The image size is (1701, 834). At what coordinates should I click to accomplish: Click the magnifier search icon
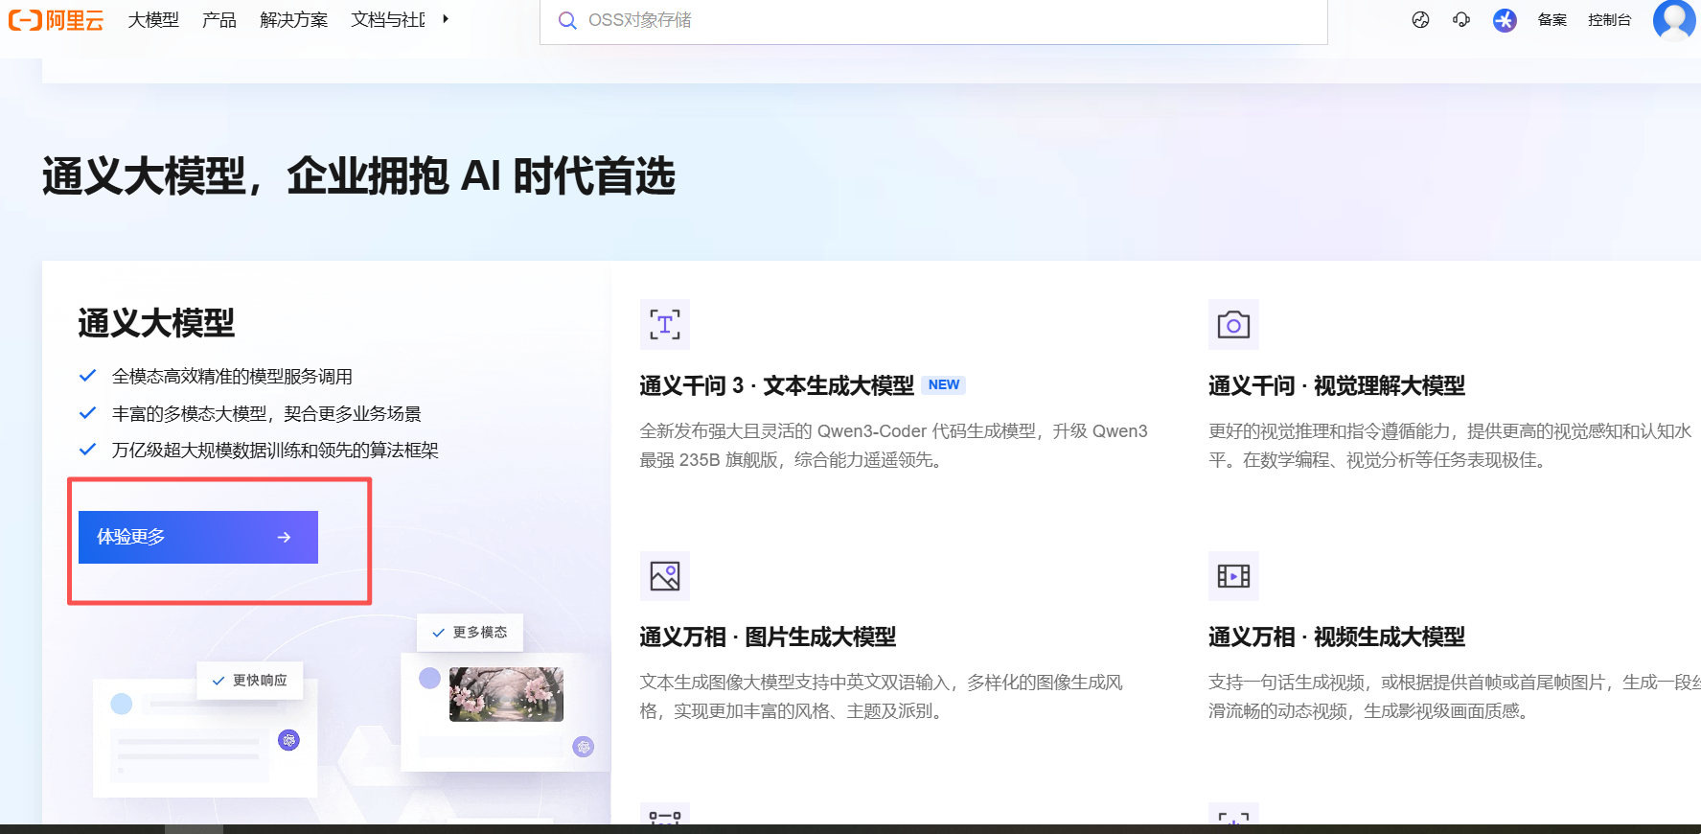(567, 20)
